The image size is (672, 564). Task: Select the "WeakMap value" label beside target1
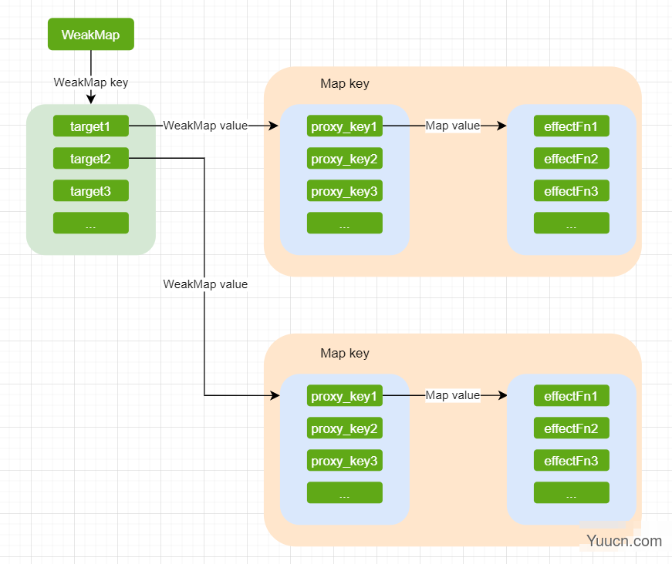205,126
